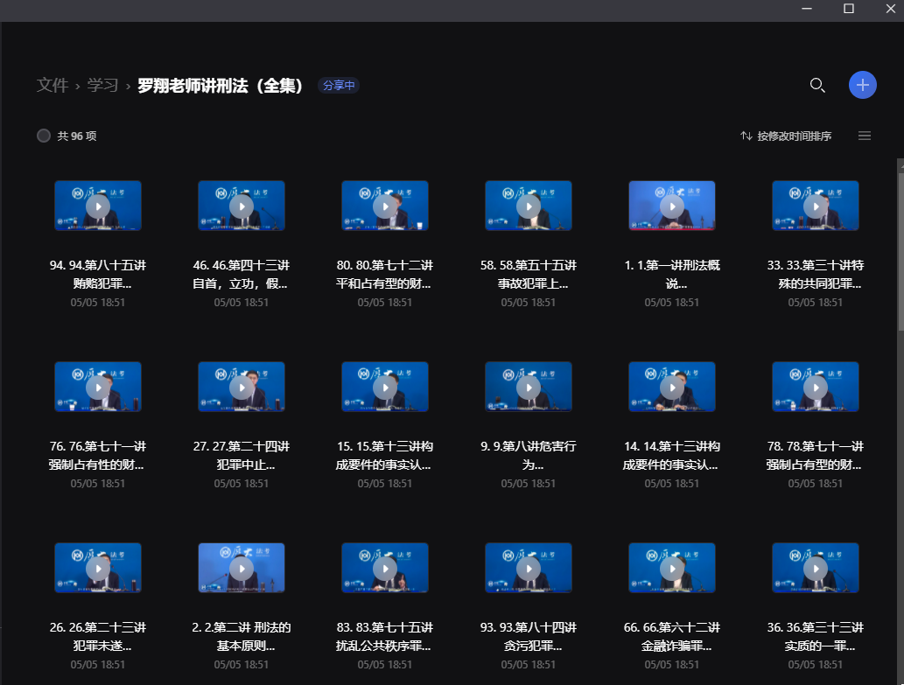
Task: Play the video 94.第八十五讲贿赂犯罪
Action: pyautogui.click(x=98, y=206)
